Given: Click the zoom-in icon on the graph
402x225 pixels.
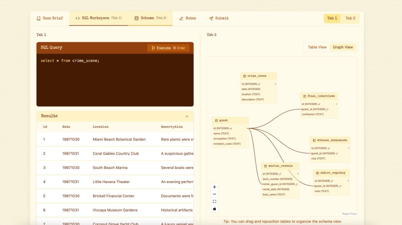Looking at the screenshot, I should tap(214, 187).
